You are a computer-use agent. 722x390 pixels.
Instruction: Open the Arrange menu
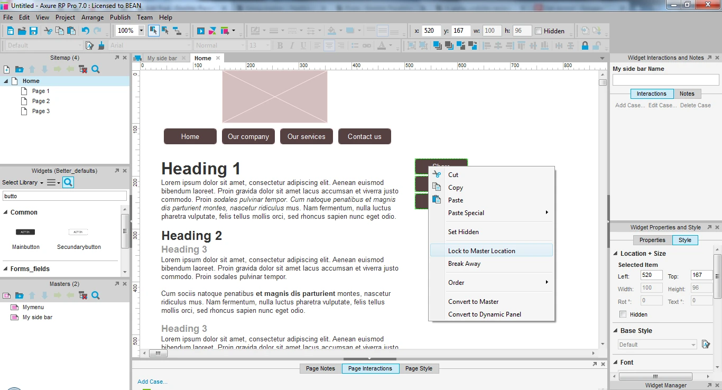point(92,17)
